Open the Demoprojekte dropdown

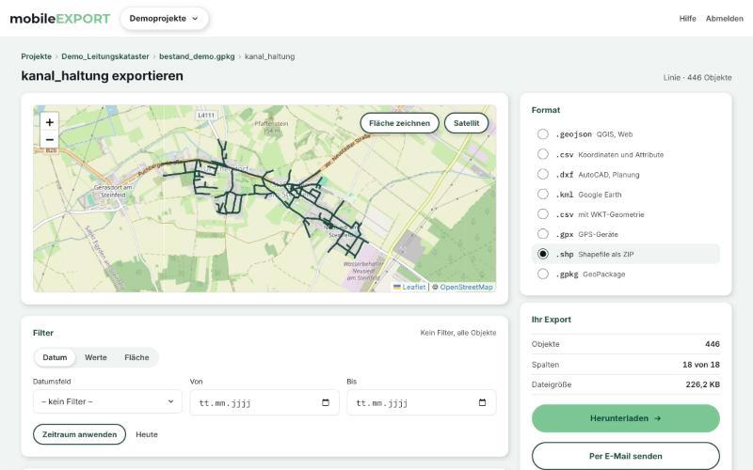tap(164, 19)
